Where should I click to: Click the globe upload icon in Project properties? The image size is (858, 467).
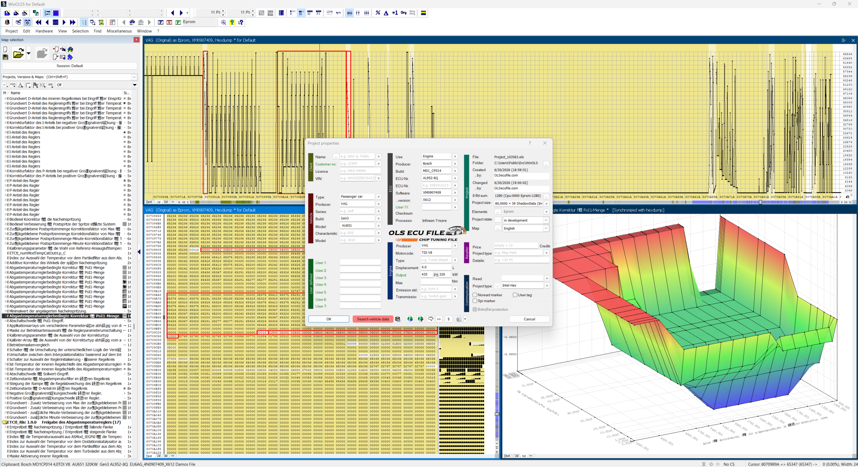(x=421, y=319)
